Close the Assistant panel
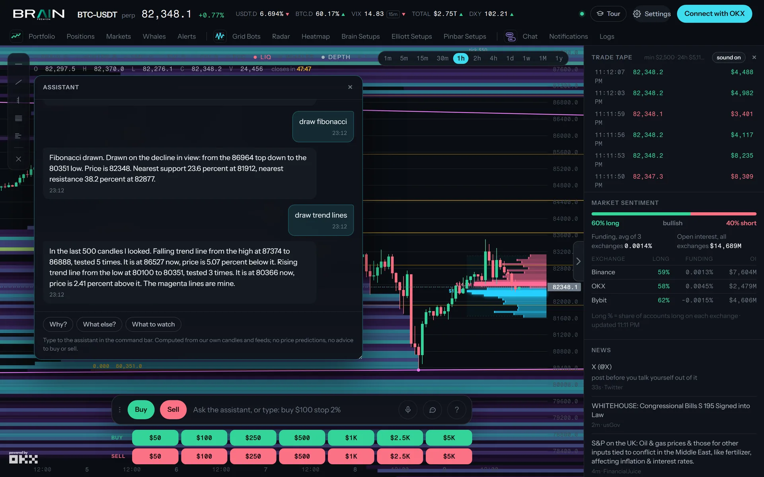Screen dimensions: 764x477 [350, 87]
